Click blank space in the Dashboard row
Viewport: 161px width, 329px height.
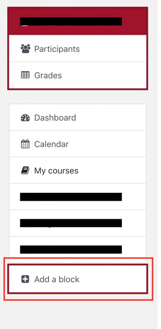coord(111,117)
